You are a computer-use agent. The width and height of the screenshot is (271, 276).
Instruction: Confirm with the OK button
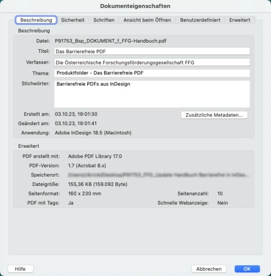[247, 269]
